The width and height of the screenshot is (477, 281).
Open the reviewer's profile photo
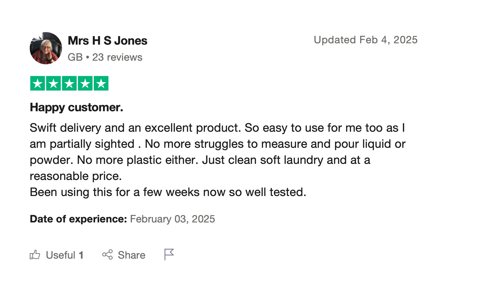pos(46,48)
